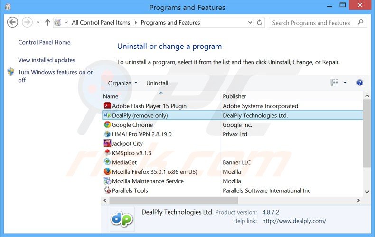Sort by the Name column header
Image resolution: width=375 pixels, height=237 pixels.
(x=111, y=96)
